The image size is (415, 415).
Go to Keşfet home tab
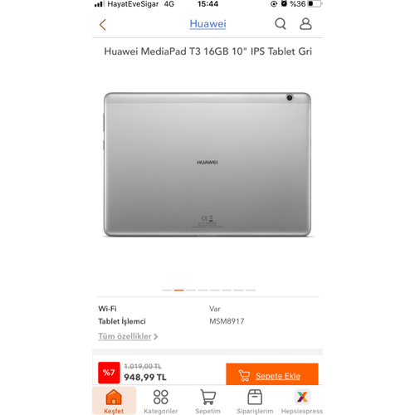point(114,401)
